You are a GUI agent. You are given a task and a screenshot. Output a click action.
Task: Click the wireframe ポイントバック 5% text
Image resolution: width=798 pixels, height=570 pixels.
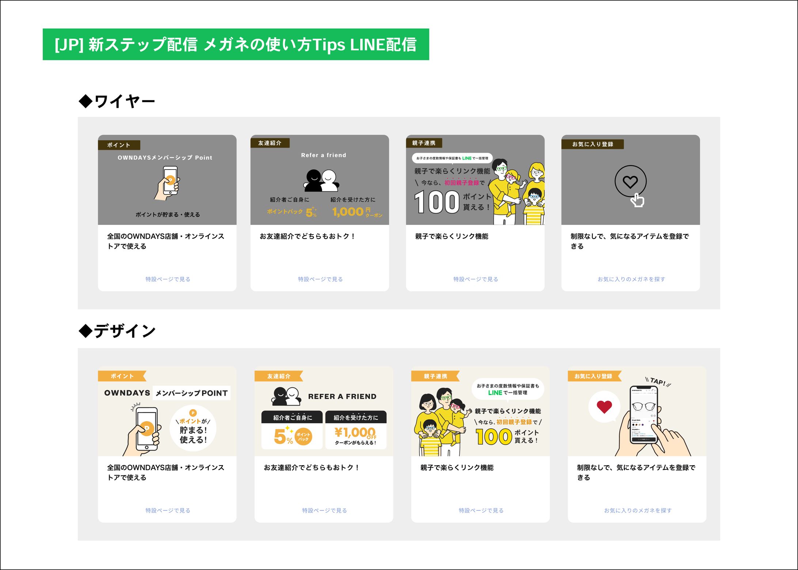[x=292, y=212]
